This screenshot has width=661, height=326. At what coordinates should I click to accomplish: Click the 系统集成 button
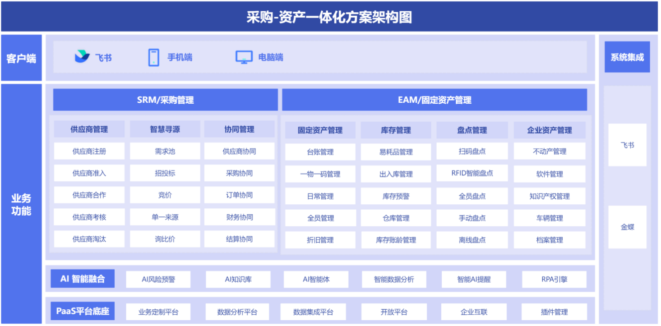627,57
